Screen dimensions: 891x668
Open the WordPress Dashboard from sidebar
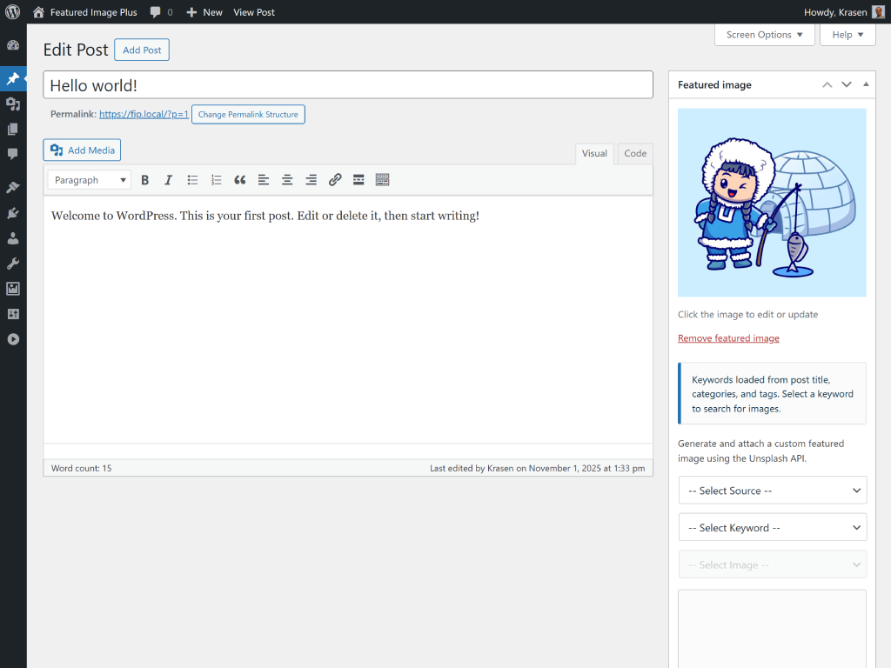[13, 45]
